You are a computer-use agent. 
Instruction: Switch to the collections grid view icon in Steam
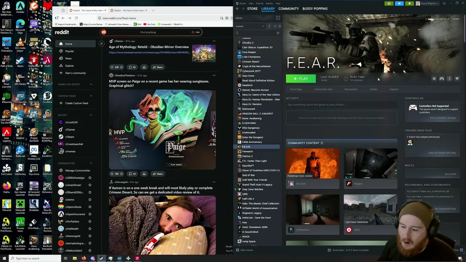(x=278, y=18)
